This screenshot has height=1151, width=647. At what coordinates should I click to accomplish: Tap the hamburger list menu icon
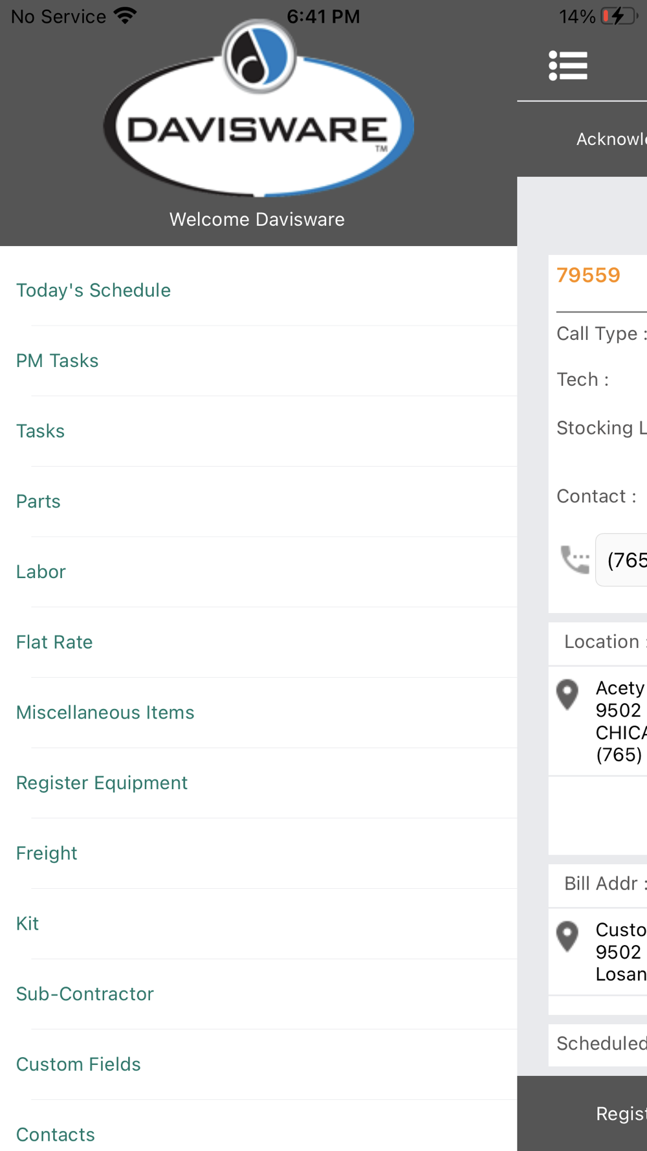coord(568,66)
